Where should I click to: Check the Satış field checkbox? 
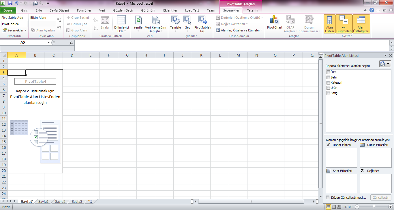coord(328,93)
